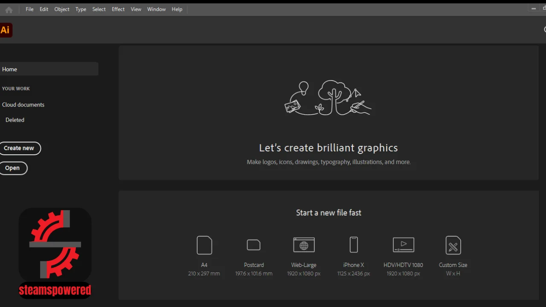Viewport: 546px width, 307px height.
Task: Open the Help menu
Action: pos(177,9)
